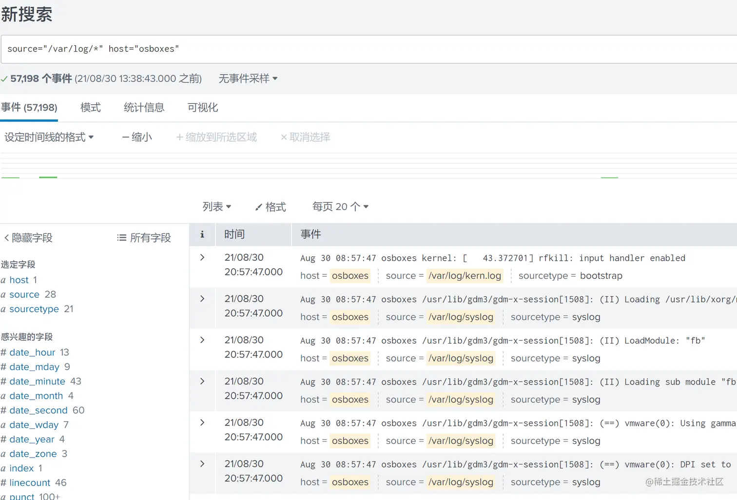737x500 pixels.
Task: Open 所有字段 list
Action: click(144, 237)
